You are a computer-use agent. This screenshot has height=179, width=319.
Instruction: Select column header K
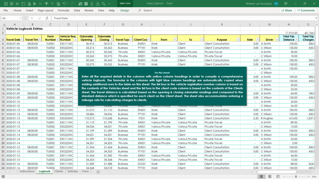(222, 24)
